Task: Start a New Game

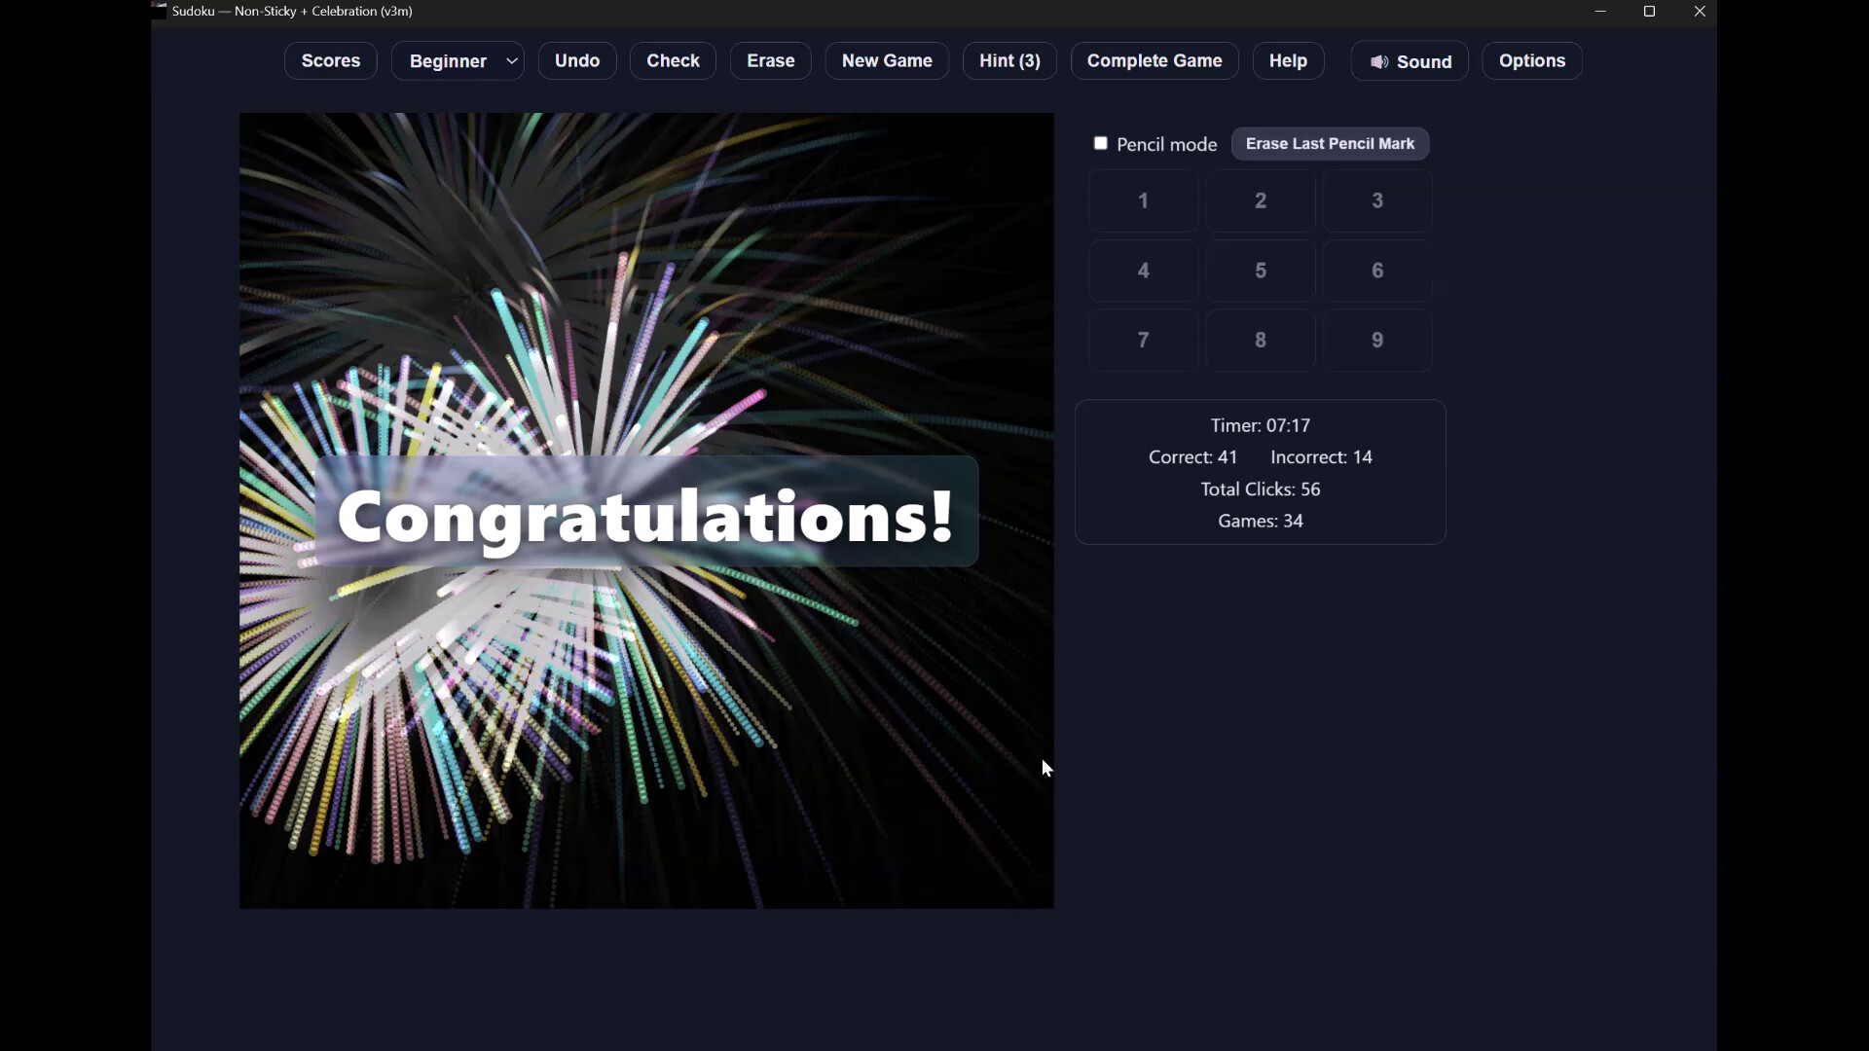Action: click(x=887, y=60)
